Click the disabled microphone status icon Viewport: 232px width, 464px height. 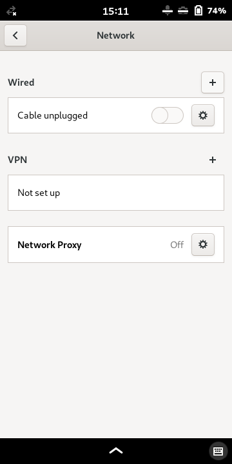168,11
